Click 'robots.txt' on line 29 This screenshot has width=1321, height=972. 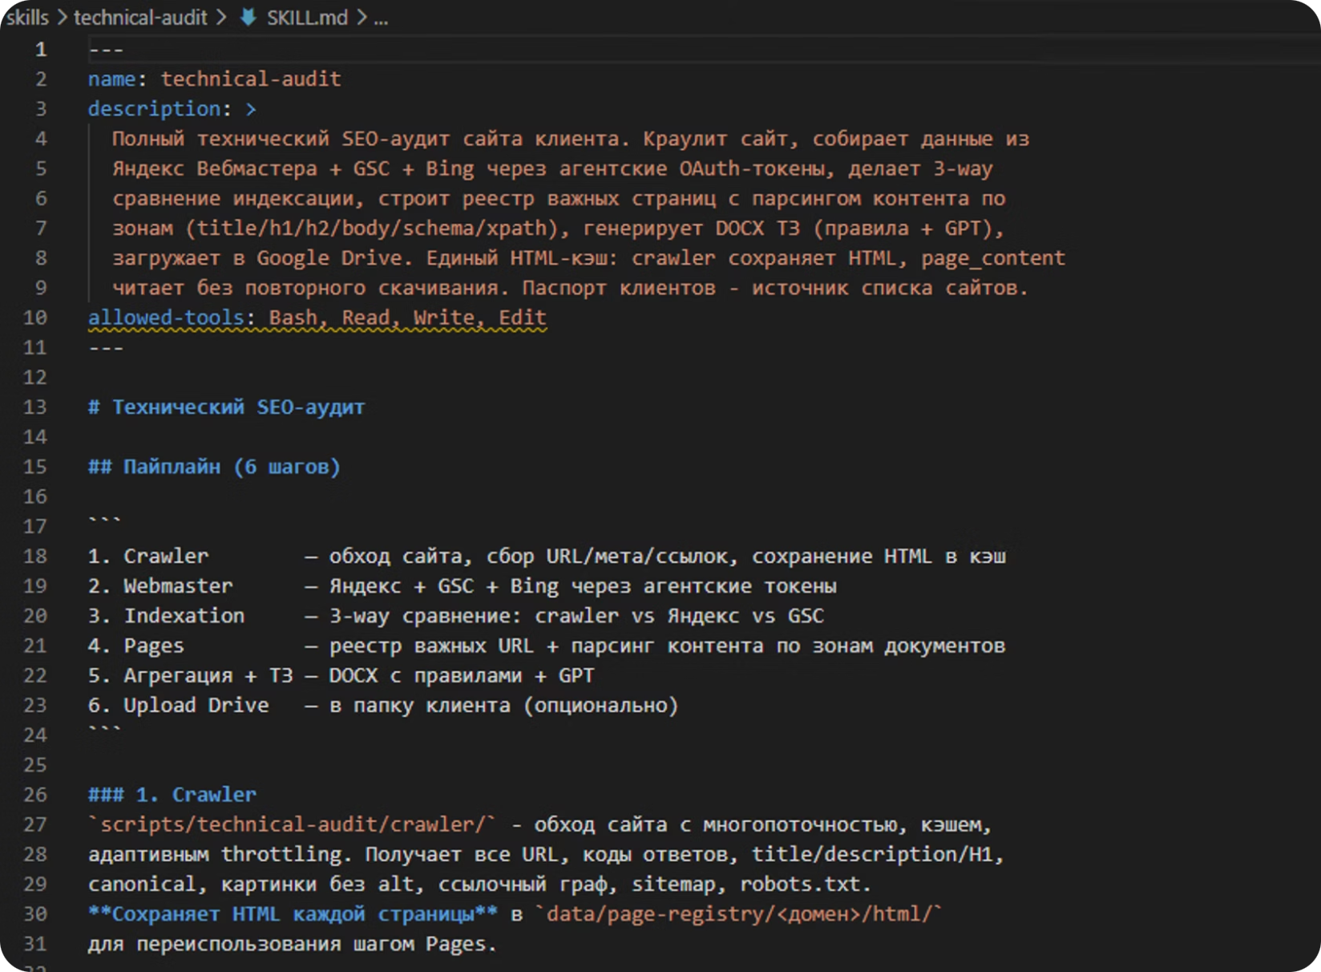coord(800,884)
